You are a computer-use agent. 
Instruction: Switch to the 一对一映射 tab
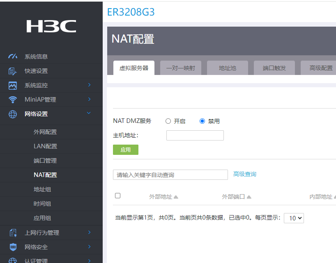(x=181, y=68)
